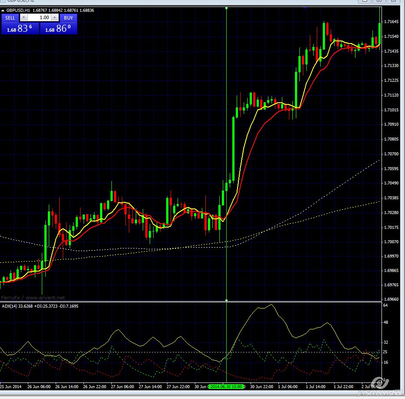
Task: Decrease trade volume with the down arrow
Action: pyautogui.click(x=23, y=17)
